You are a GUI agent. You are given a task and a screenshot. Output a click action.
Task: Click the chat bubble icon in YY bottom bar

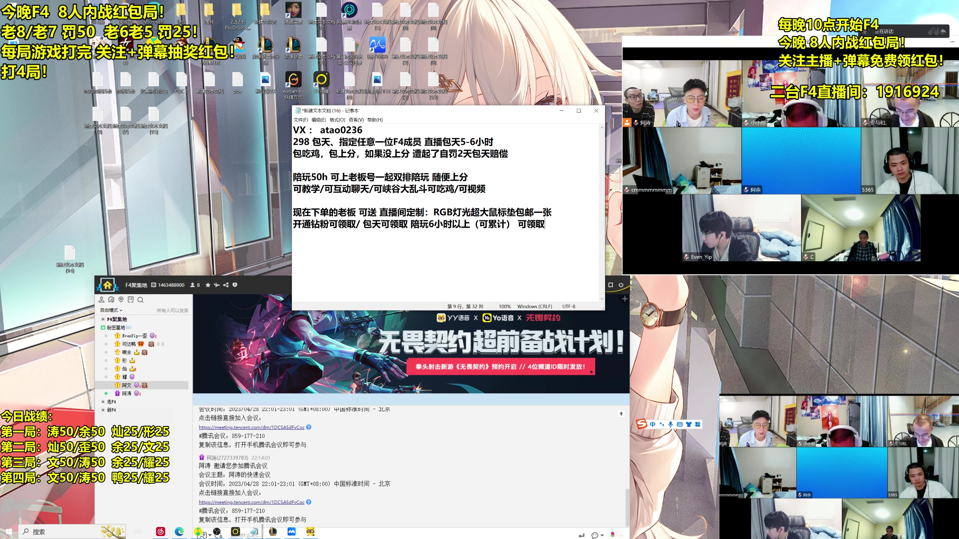[x=595, y=535]
